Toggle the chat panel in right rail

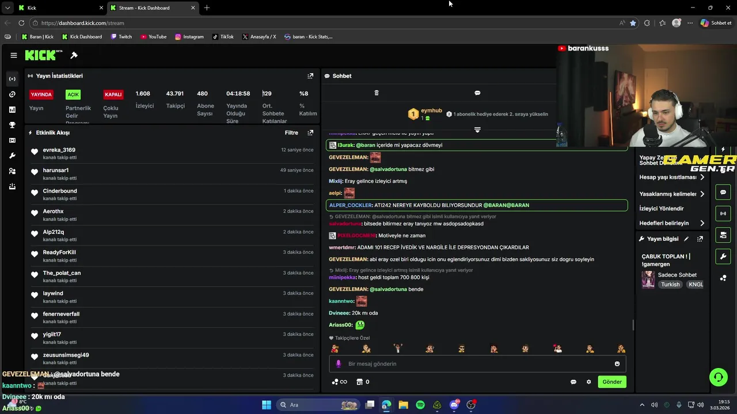tap(723, 192)
